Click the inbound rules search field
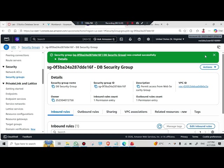 110,132
